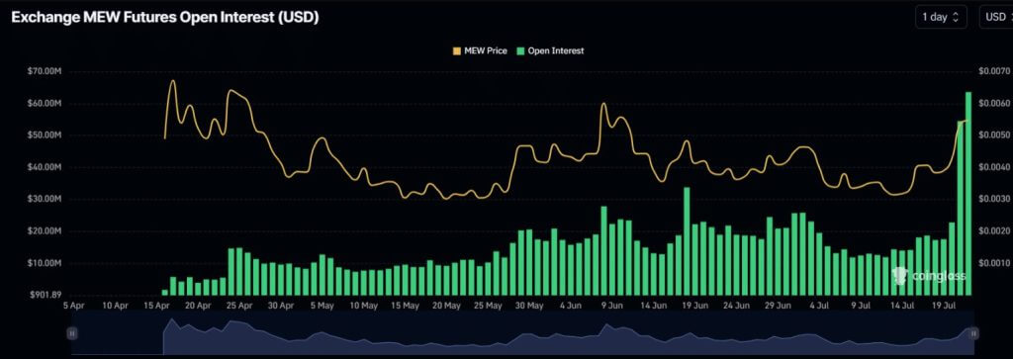
Task: Click the Open Interest bar above 19 Jun
Action: (x=687, y=241)
